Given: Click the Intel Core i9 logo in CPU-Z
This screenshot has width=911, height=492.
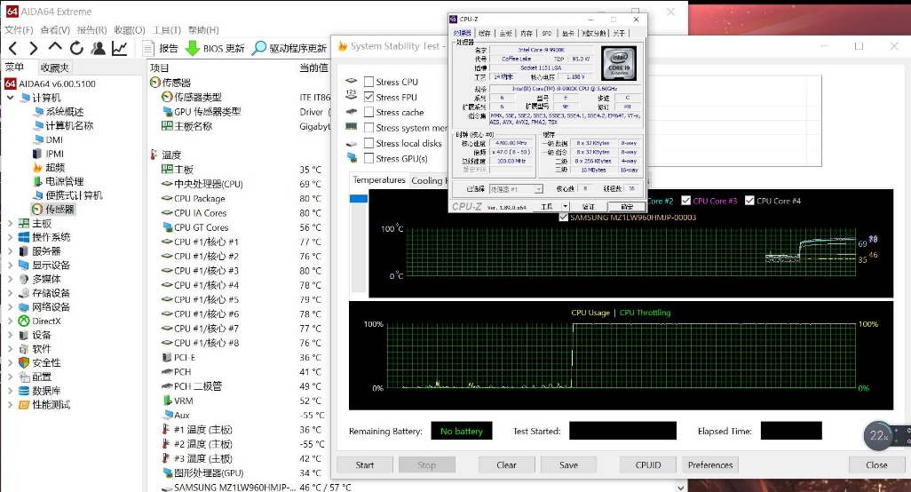Looking at the screenshot, I should click(x=619, y=63).
